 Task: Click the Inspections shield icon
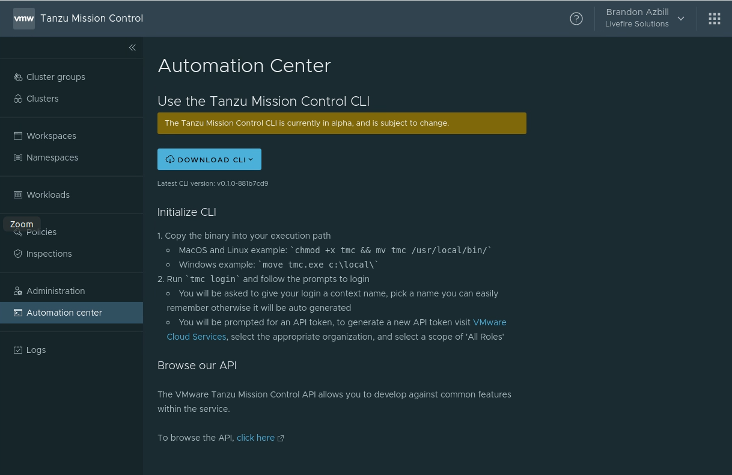[x=18, y=254]
